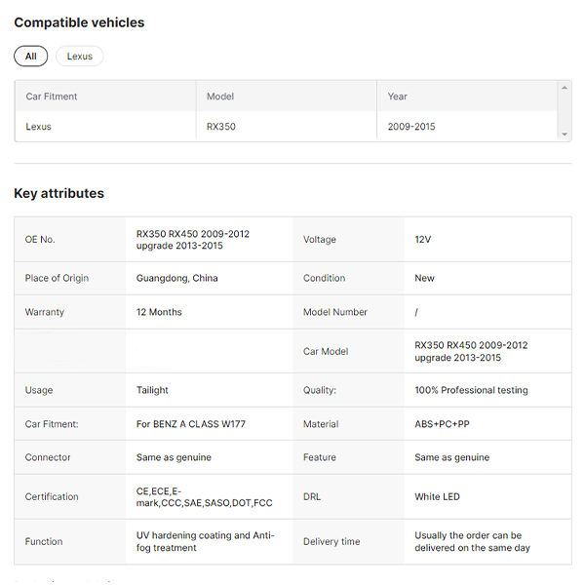Screen dimensions: 585x585
Task: Click the scrollbar up arrow in vehicle table
Action: [x=565, y=88]
